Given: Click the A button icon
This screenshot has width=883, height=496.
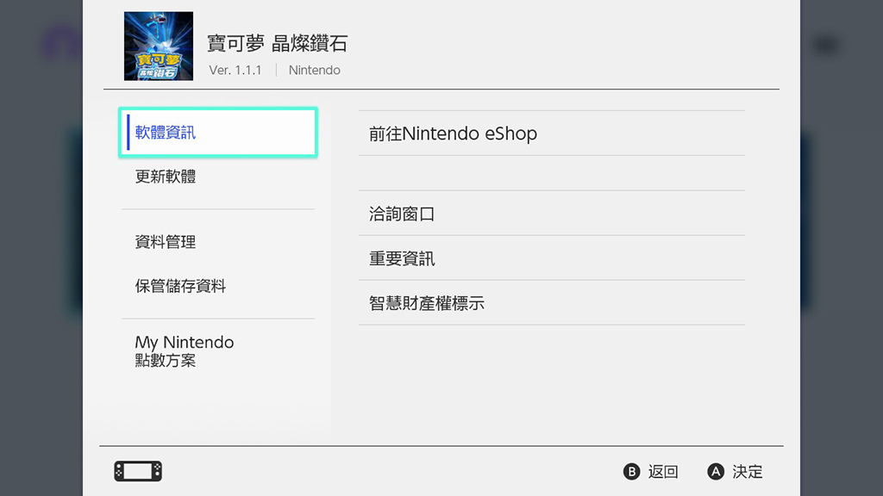Looking at the screenshot, I should click(x=715, y=472).
